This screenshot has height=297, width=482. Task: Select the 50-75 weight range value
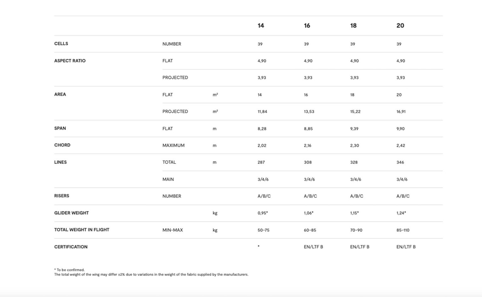263,230
